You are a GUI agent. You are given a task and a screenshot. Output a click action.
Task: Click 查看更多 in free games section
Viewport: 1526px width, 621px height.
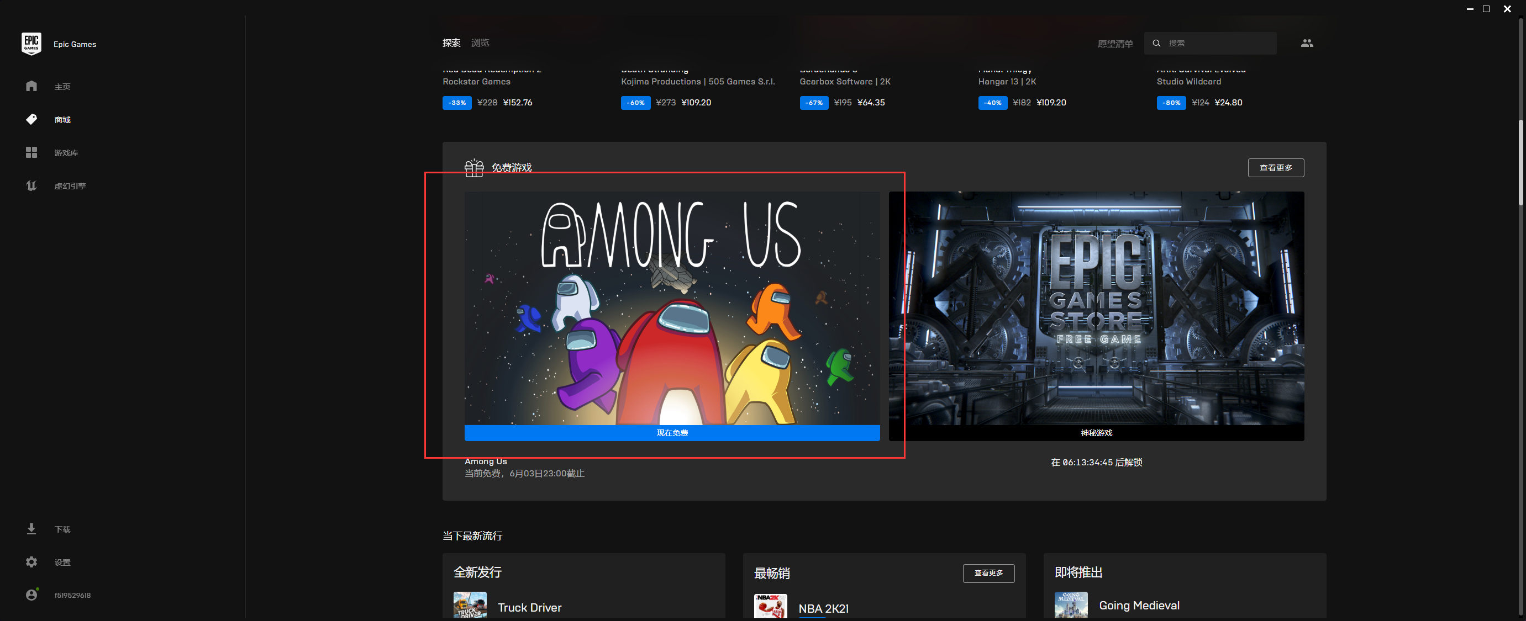pyautogui.click(x=1276, y=168)
